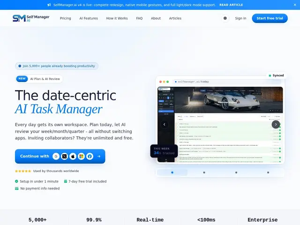Select fourth carousel dot indicator
The width and height of the screenshot is (300, 225).
coord(268,172)
